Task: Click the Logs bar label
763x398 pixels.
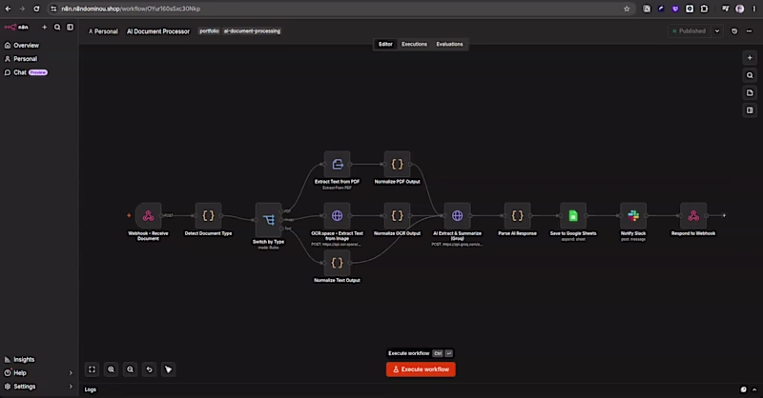Action: point(91,389)
